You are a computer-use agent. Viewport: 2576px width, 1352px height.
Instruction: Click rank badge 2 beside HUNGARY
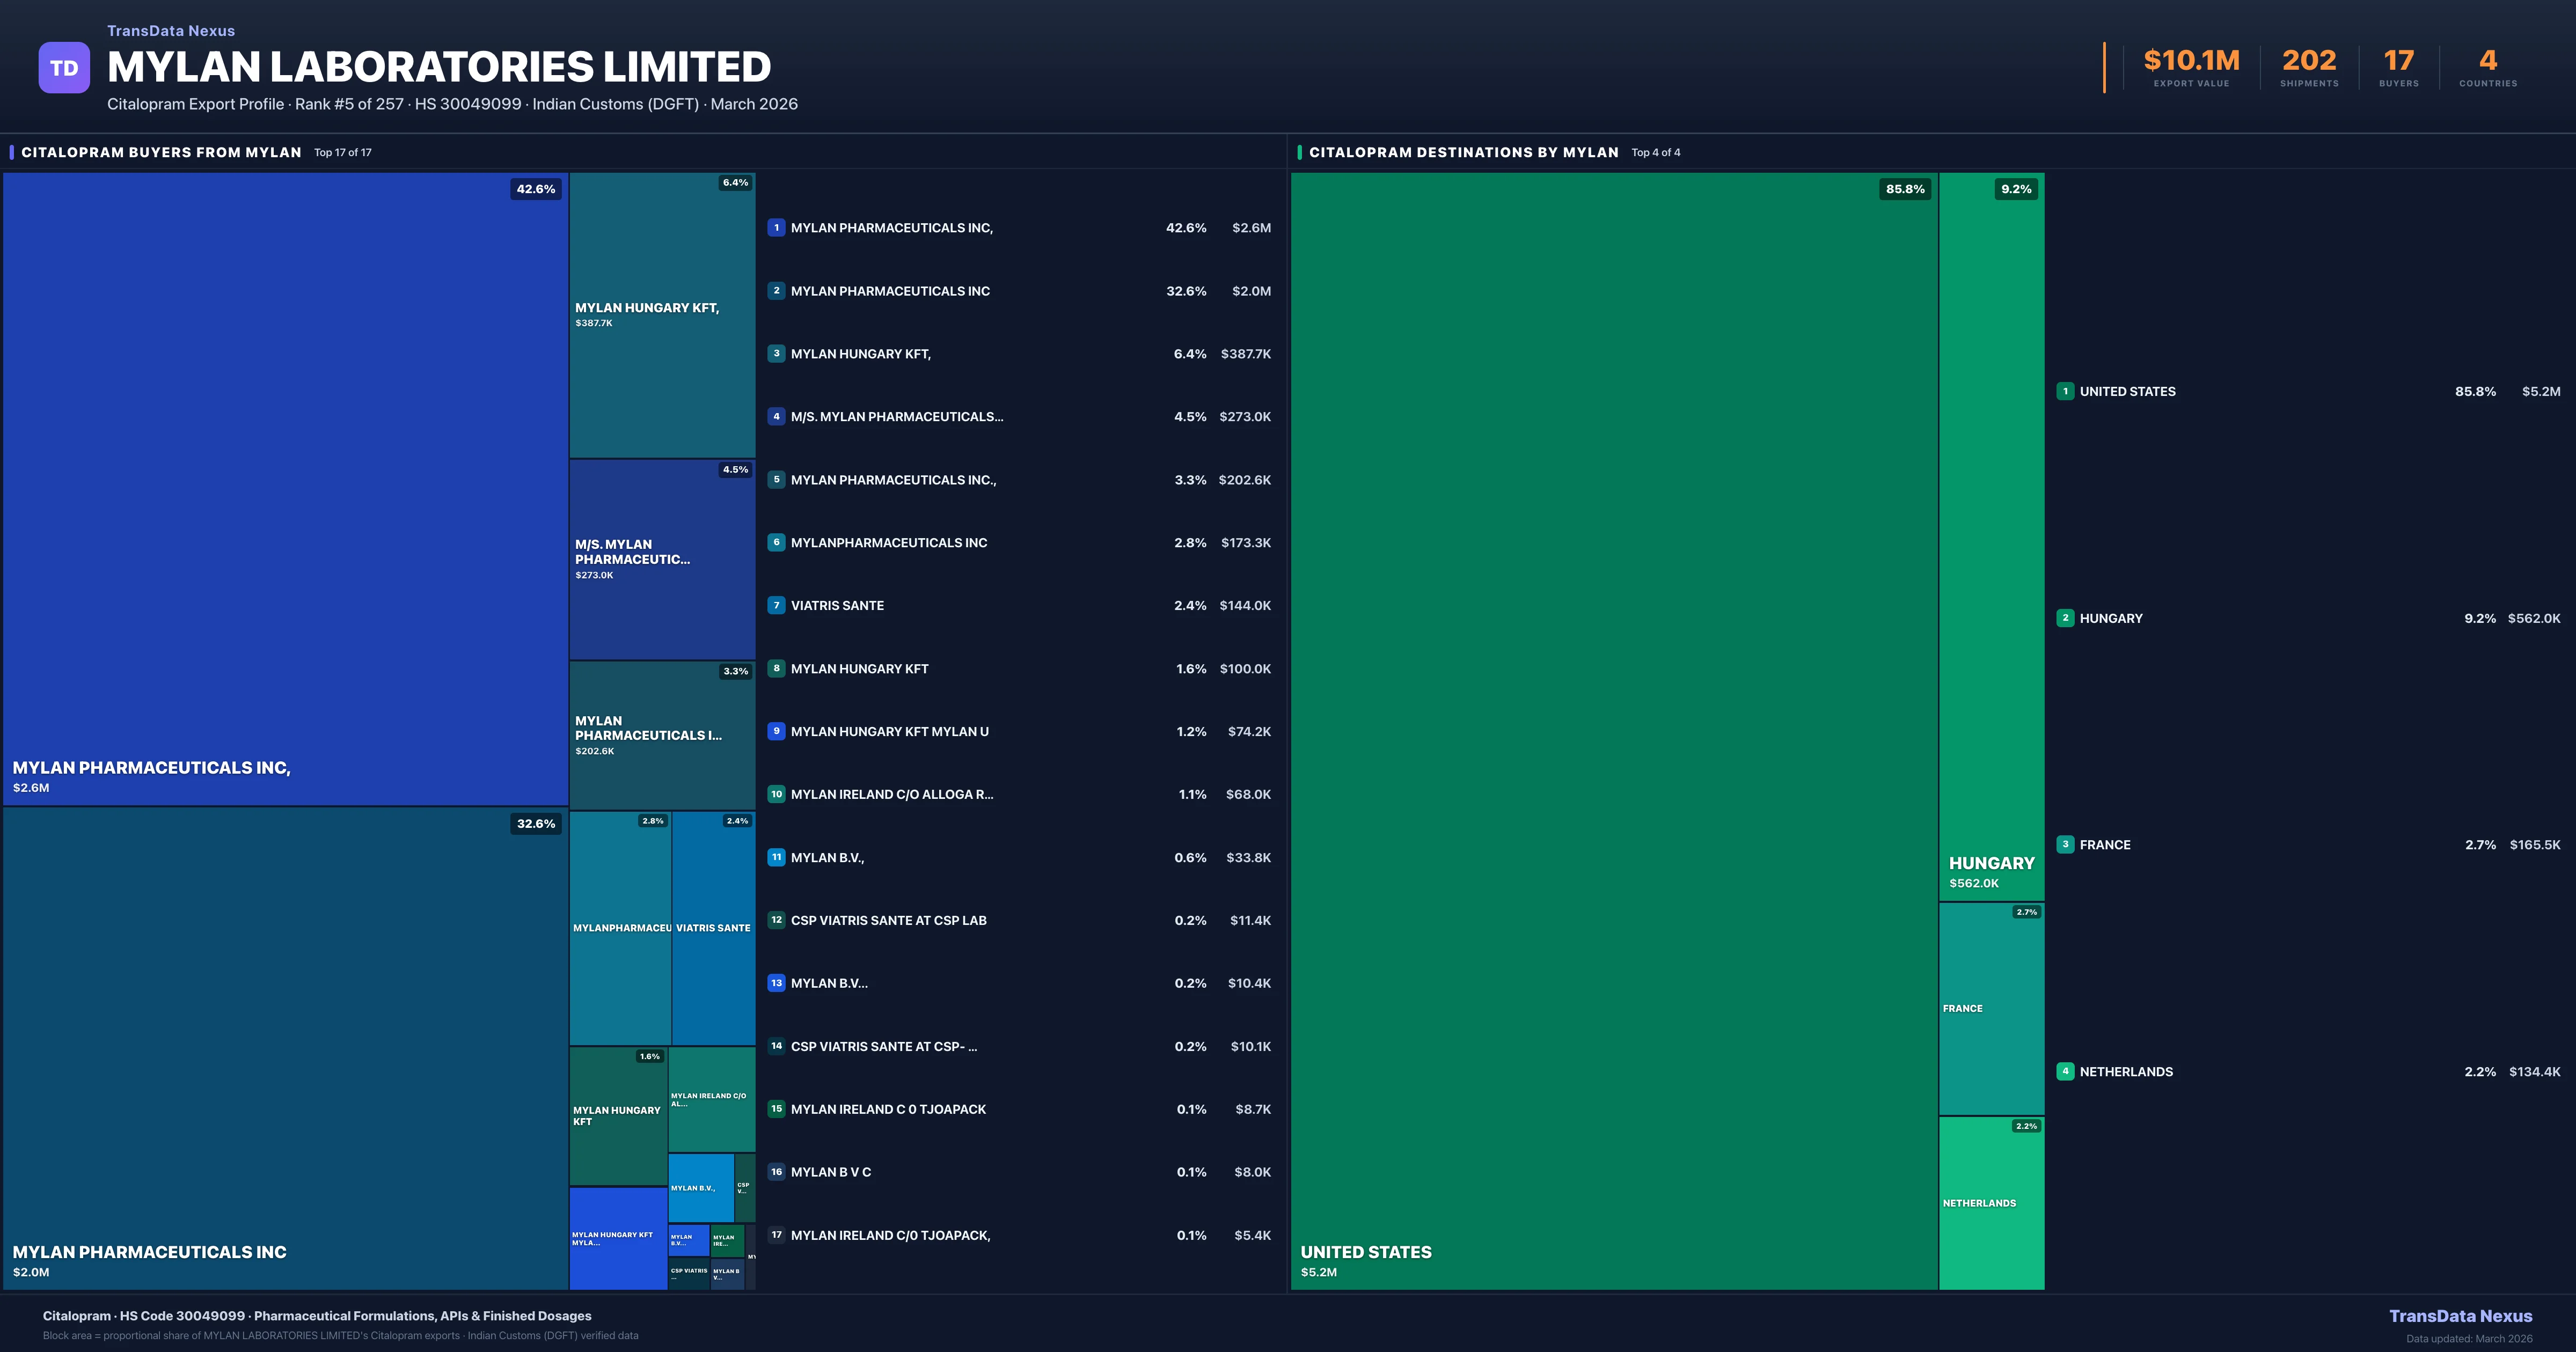coord(2065,618)
